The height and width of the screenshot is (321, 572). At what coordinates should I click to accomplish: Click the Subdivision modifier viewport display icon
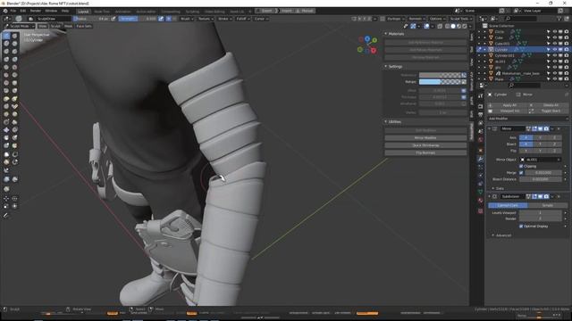540,196
